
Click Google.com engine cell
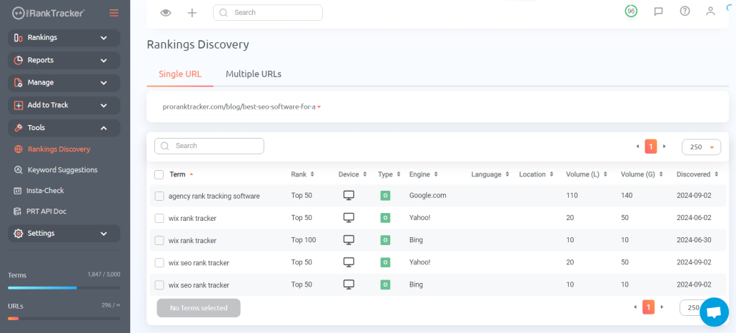point(427,195)
